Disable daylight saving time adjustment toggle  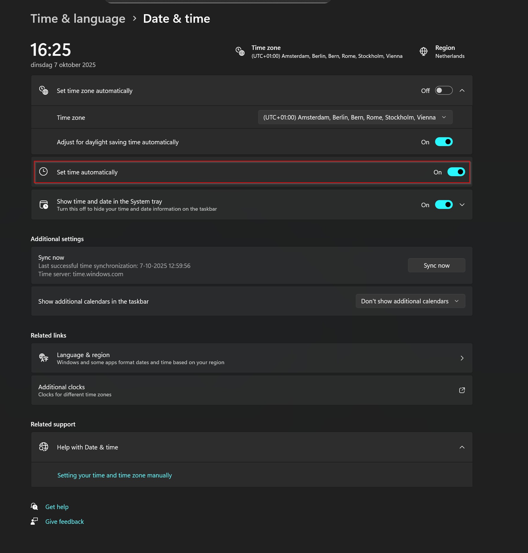(x=444, y=142)
